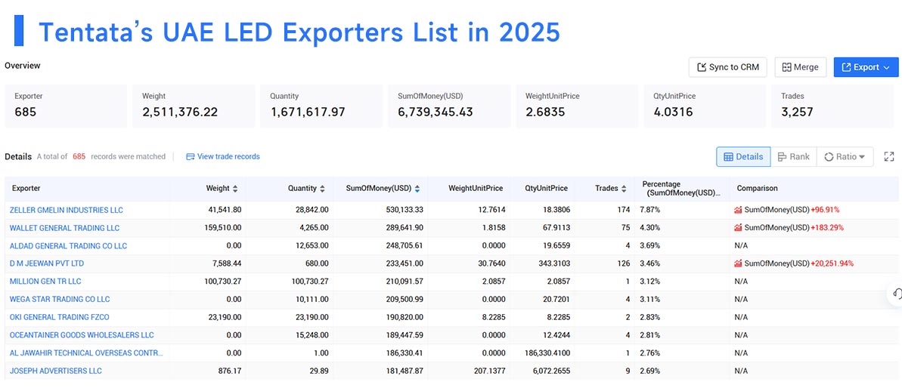Viewport: 902px width, 388px height.
Task: Click the +20,251.94% comparison value
Action: (832, 263)
